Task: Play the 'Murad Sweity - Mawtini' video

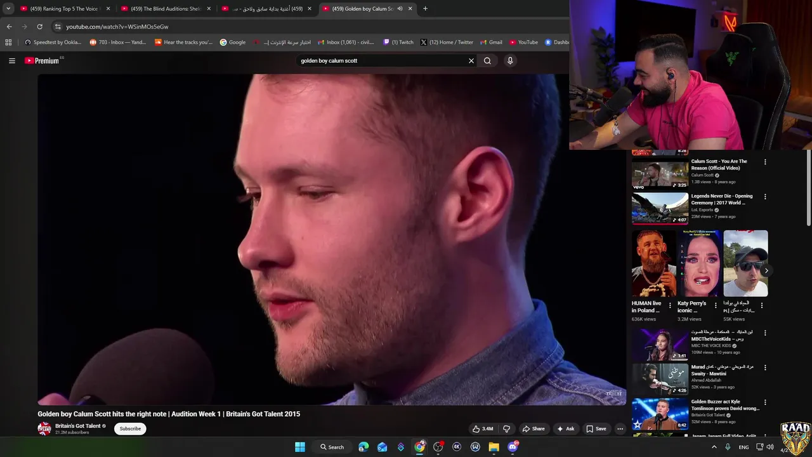Action: tap(660, 379)
